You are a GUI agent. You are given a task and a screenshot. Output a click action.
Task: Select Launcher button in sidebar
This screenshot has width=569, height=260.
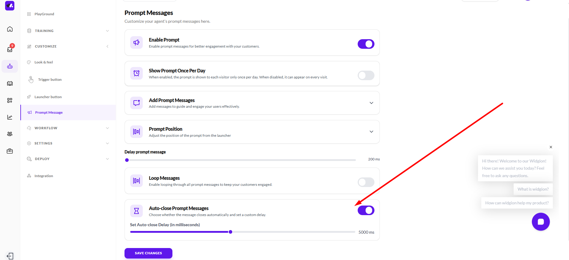(48, 97)
